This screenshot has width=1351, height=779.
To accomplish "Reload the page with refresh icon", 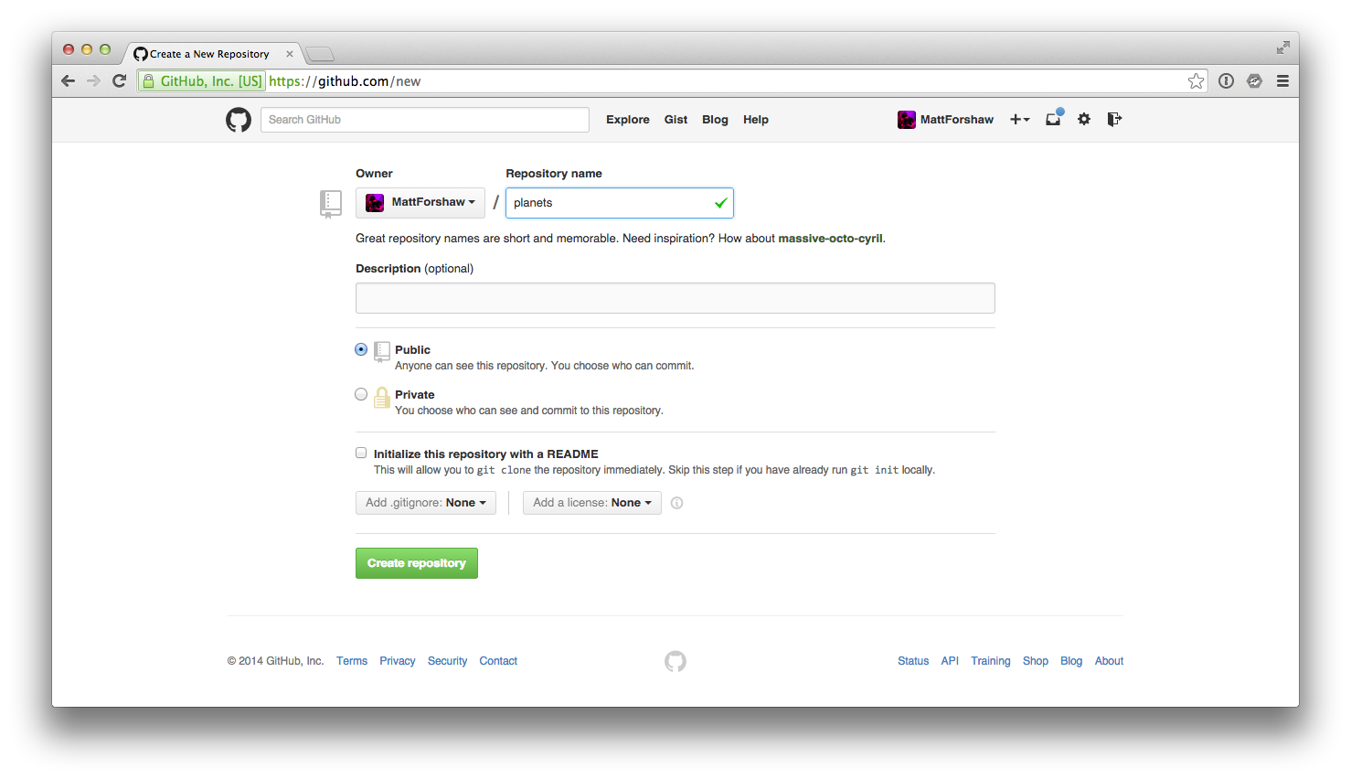I will point(119,81).
